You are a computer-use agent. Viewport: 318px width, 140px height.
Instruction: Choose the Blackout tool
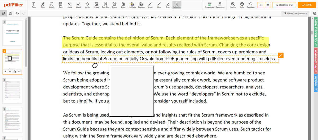point(141,5)
